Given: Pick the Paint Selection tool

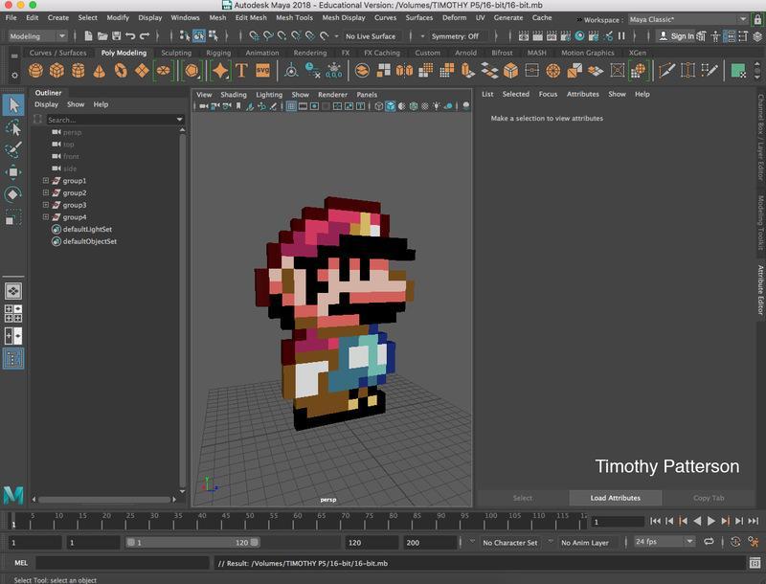Looking at the screenshot, I should 13,150.
